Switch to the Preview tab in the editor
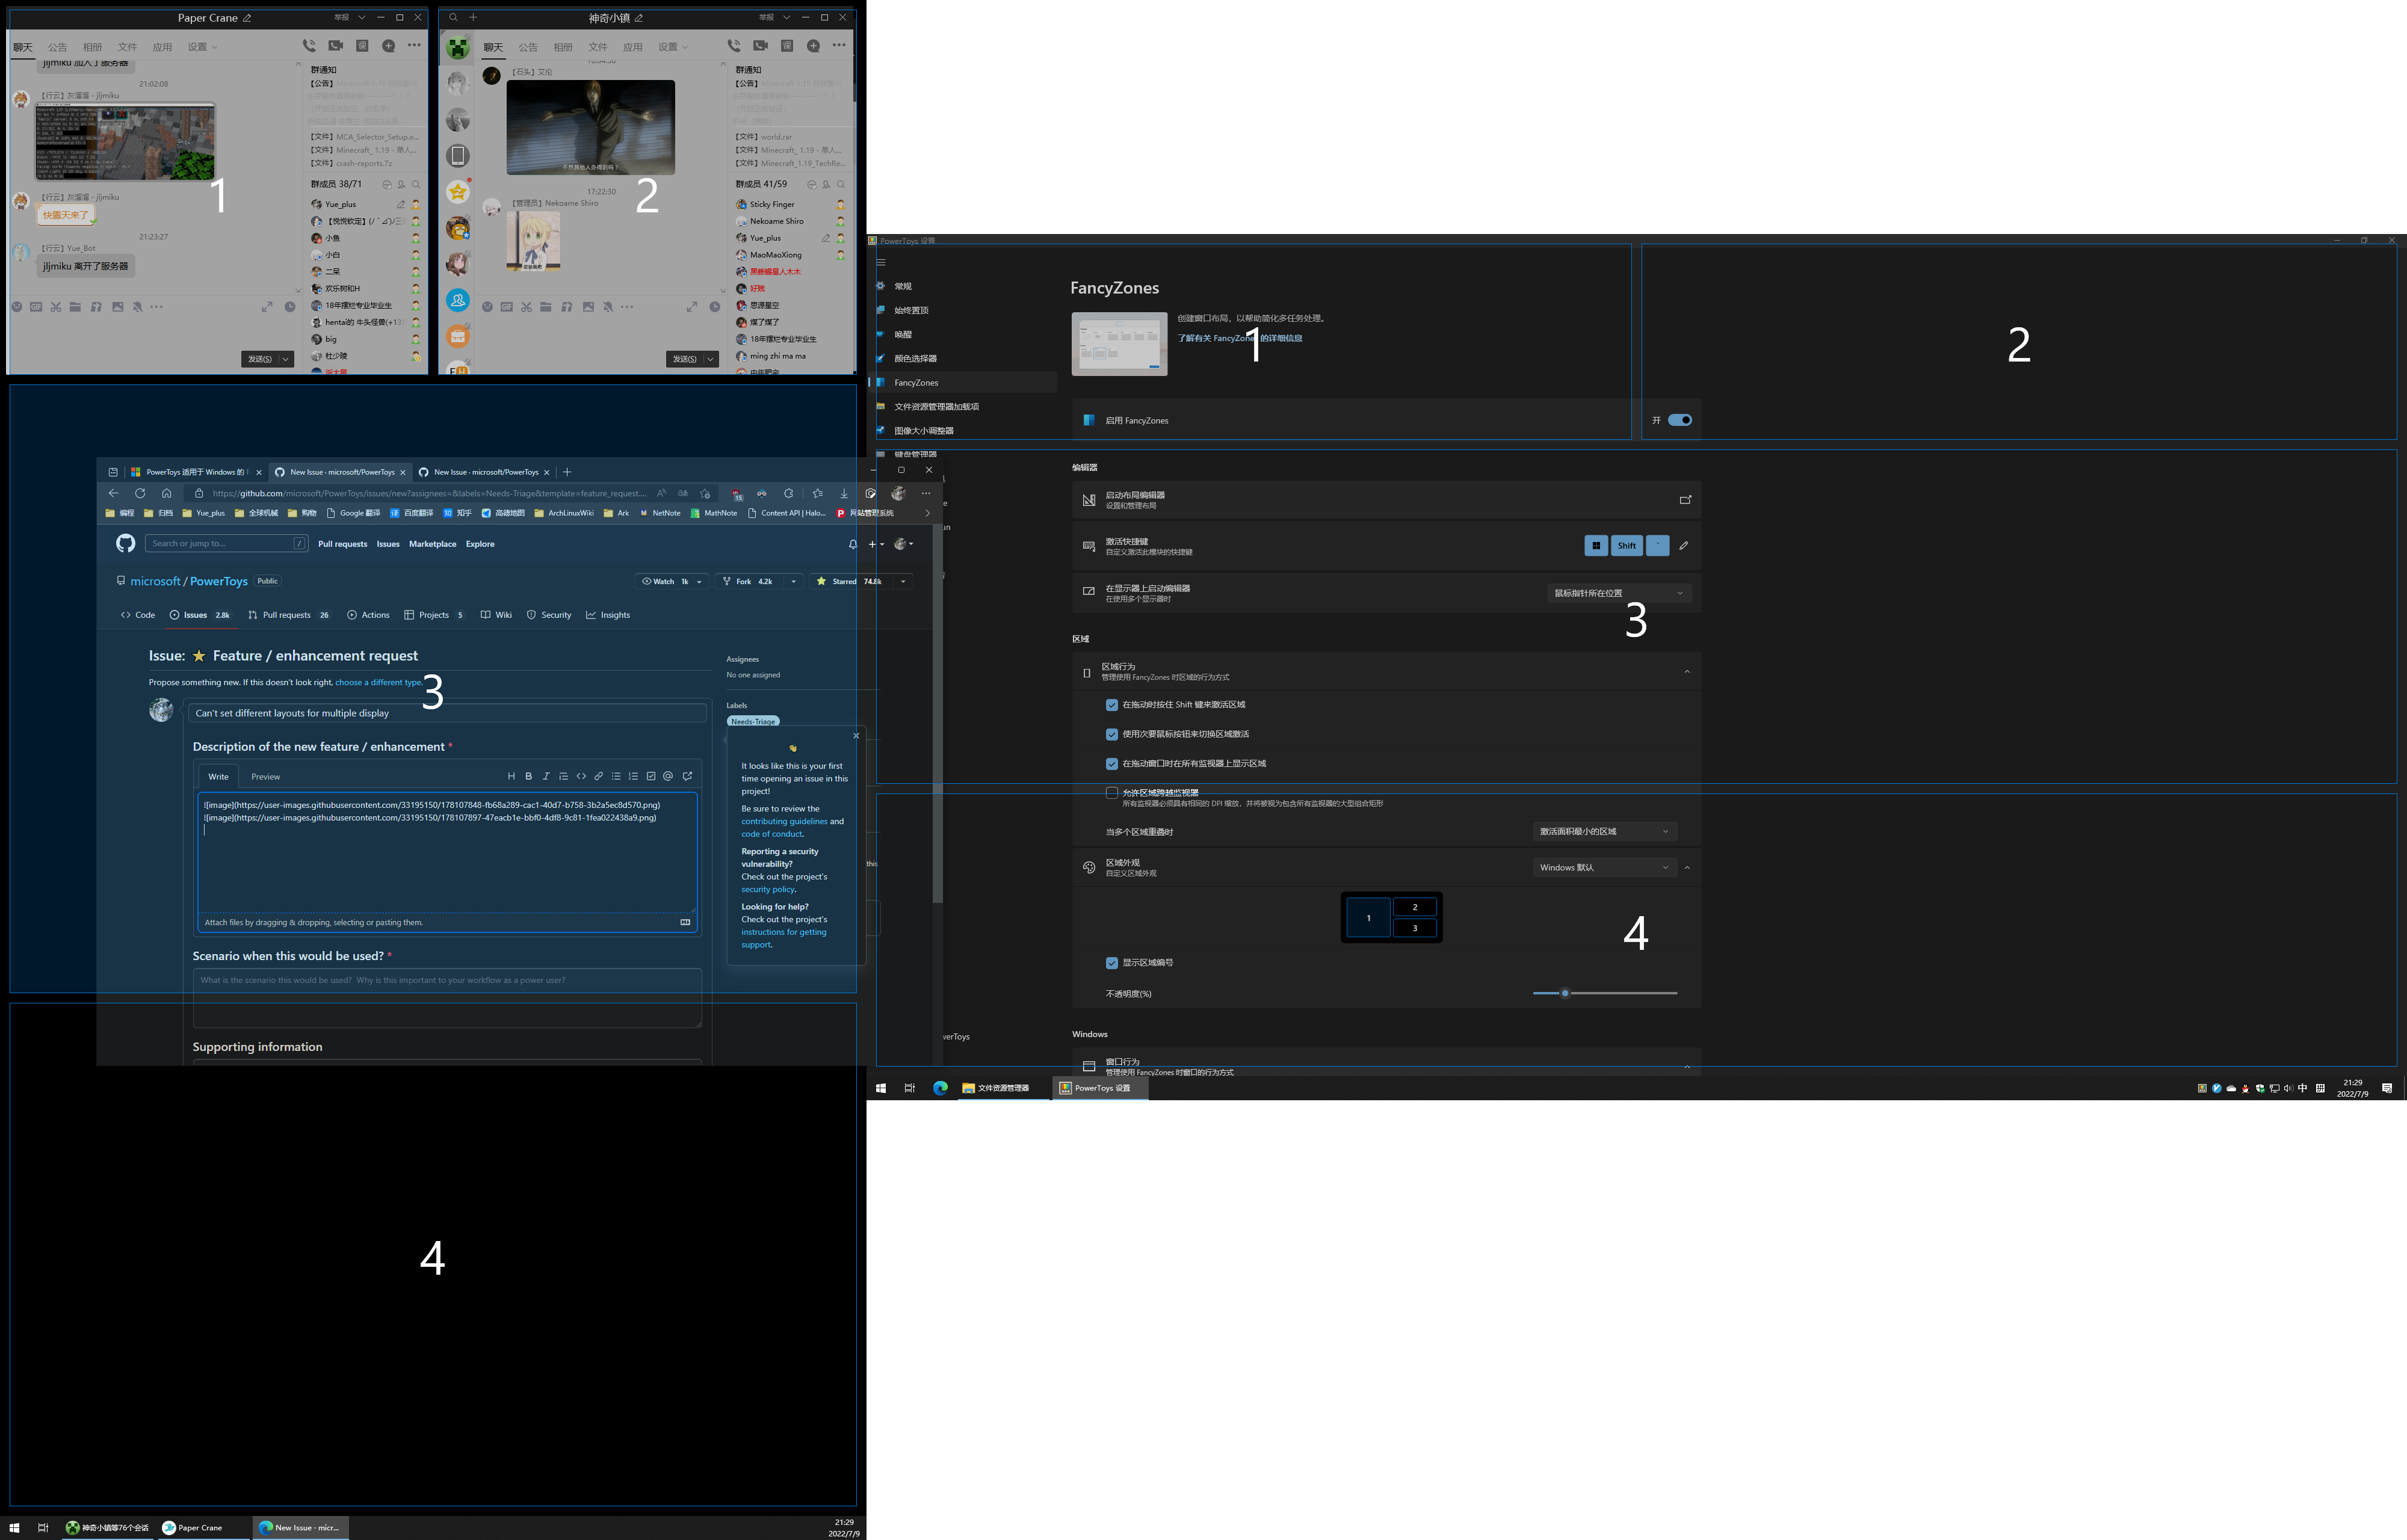Viewport: 2407px width, 1540px height. tap(265, 776)
